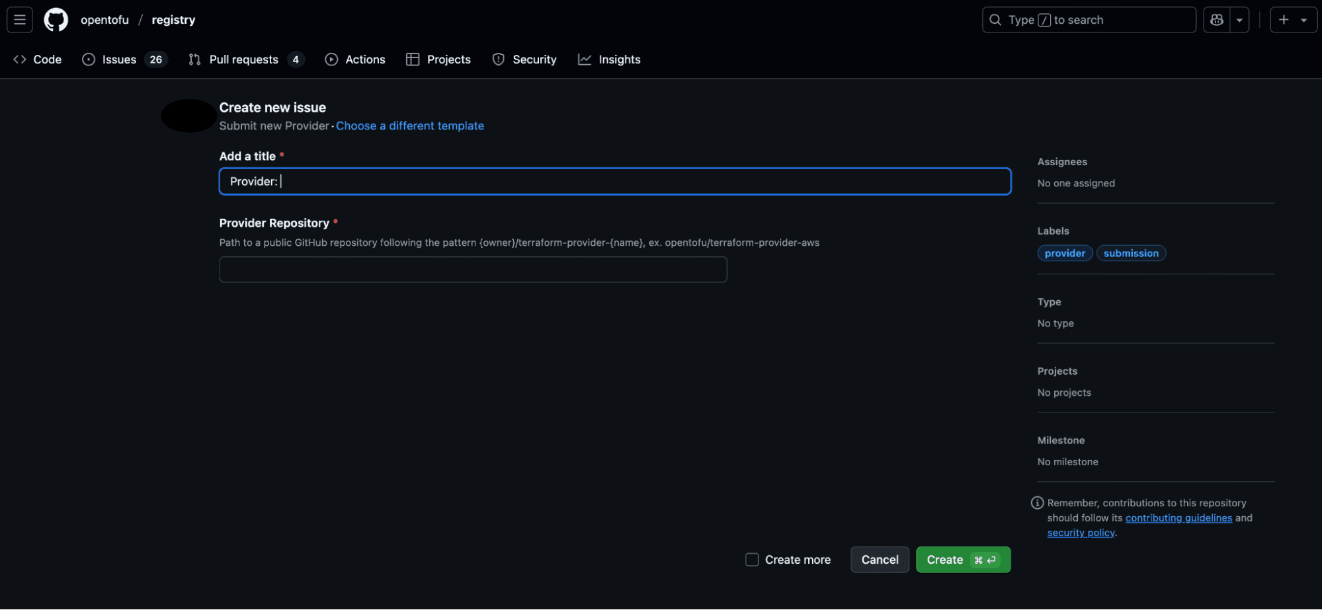The width and height of the screenshot is (1322, 610).
Task: Click the info icon by contribution reminder
Action: [x=1037, y=503]
